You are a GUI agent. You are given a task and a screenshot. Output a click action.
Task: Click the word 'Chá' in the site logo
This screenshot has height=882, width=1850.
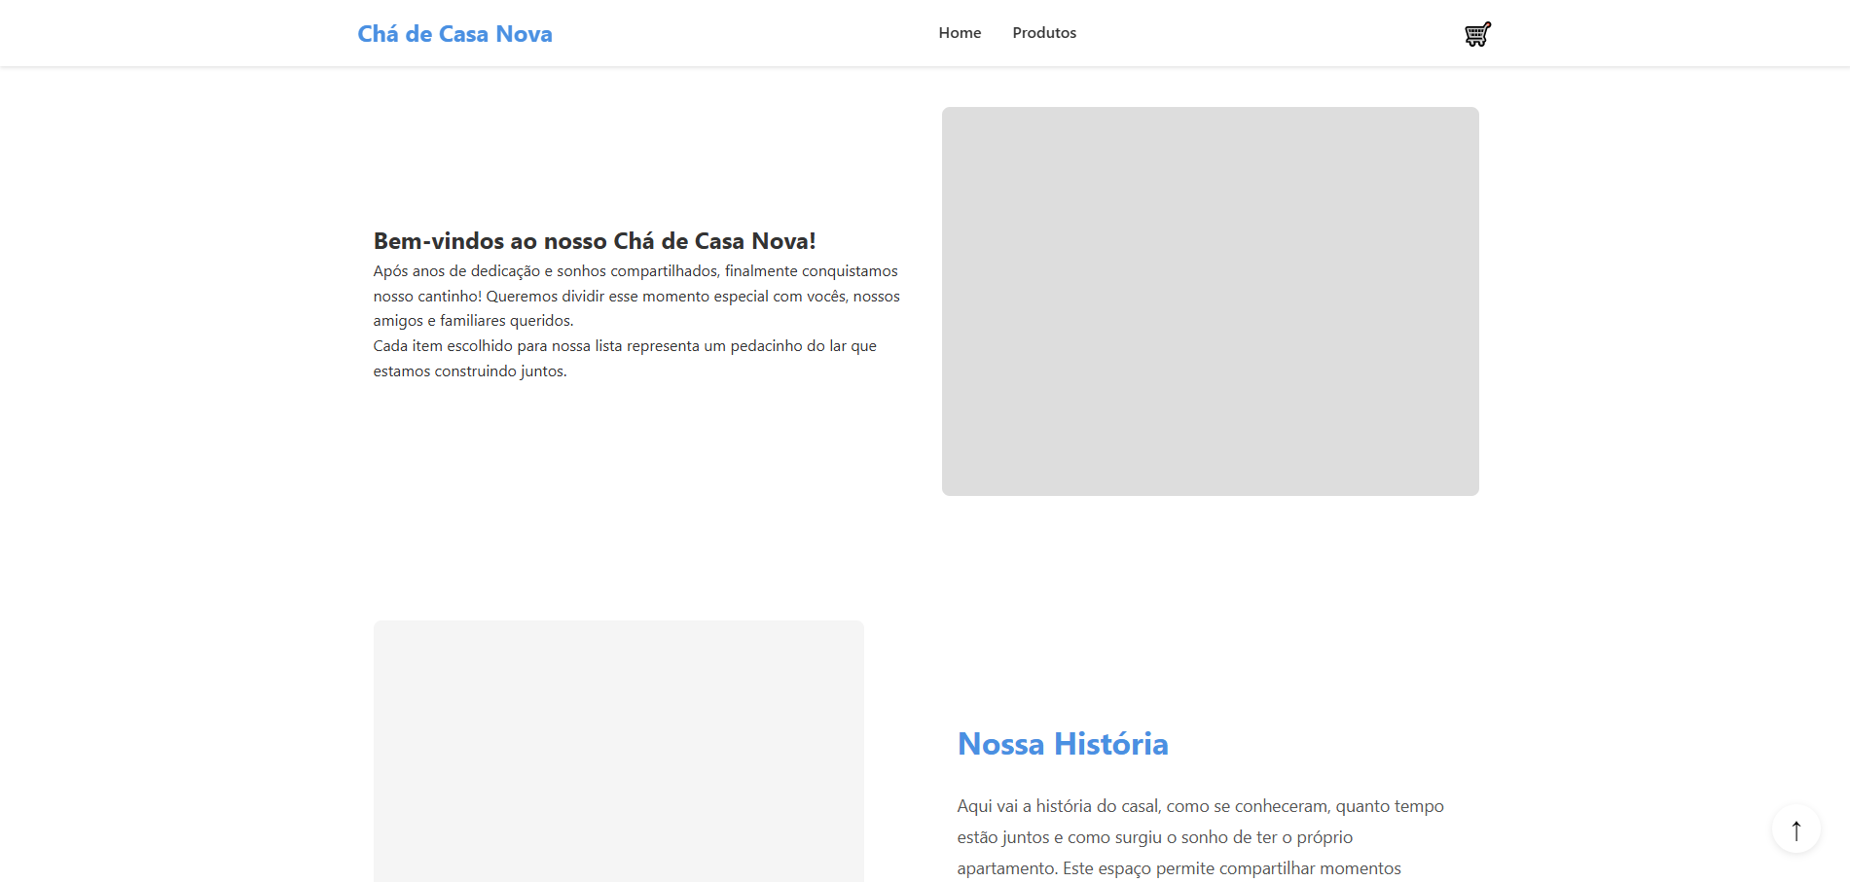pyautogui.click(x=378, y=34)
